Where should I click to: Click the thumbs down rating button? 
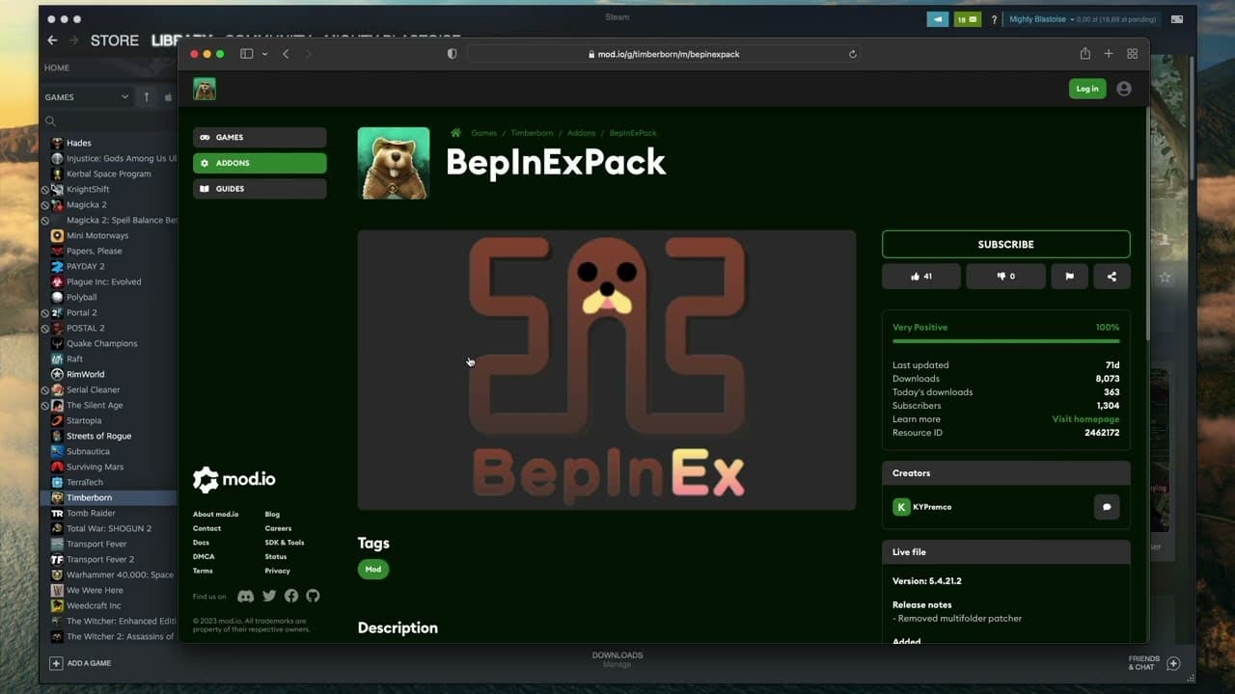[x=1005, y=277]
